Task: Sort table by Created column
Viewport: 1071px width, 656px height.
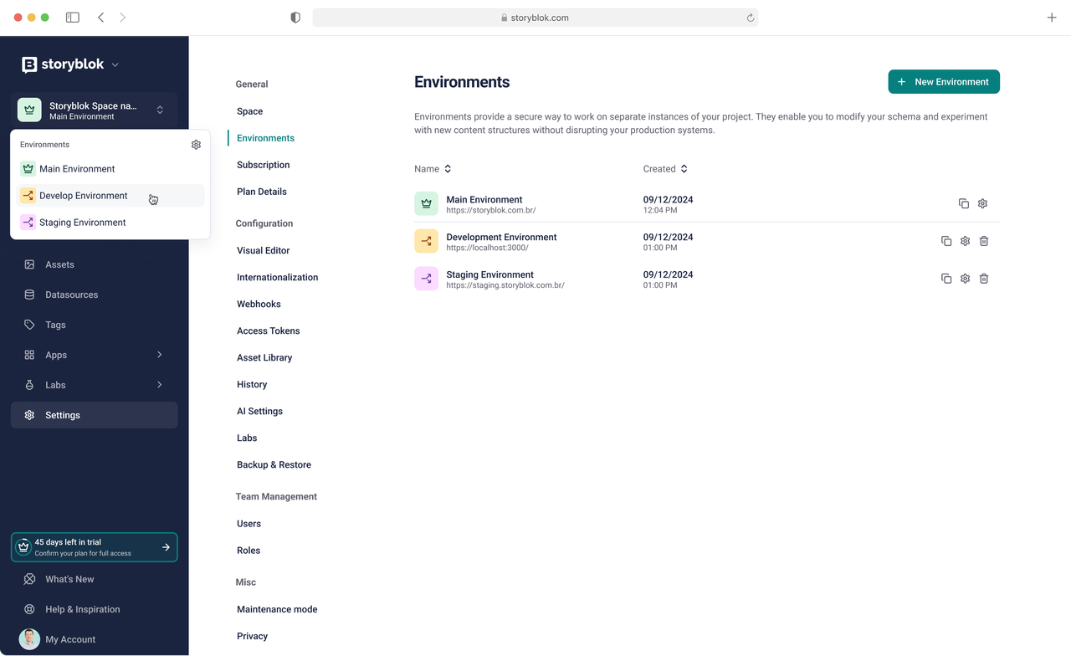Action: coord(665,169)
